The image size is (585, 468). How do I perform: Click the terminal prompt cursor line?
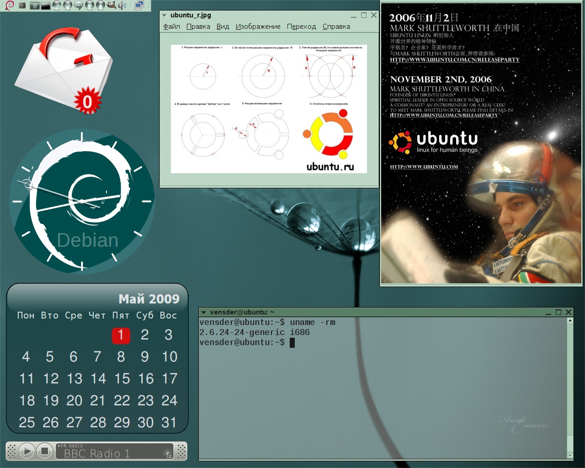coord(247,342)
